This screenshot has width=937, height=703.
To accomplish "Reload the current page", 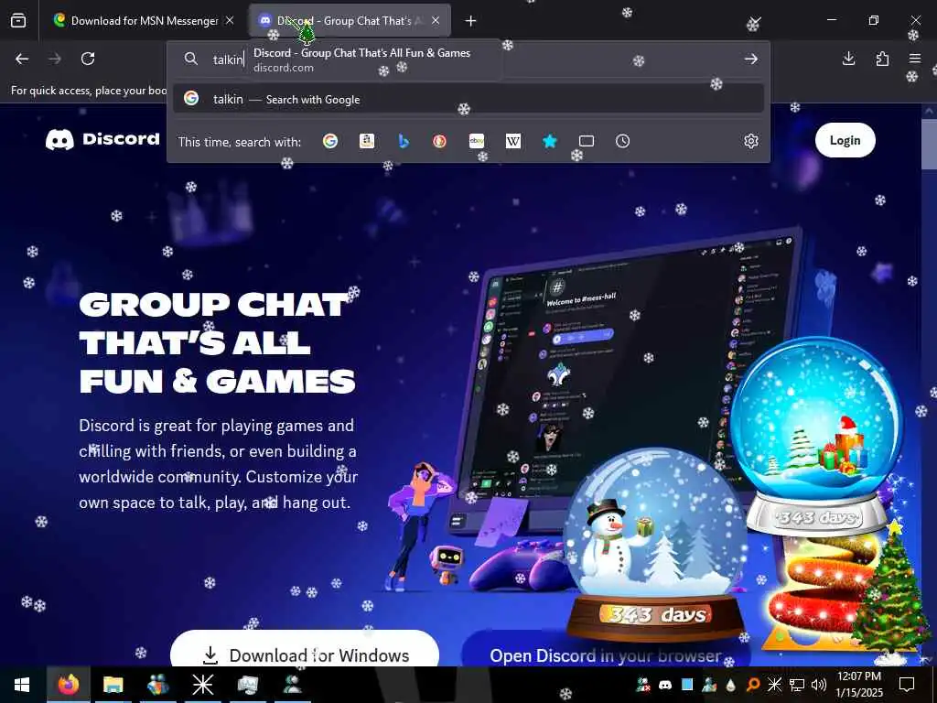I will pyautogui.click(x=88, y=59).
